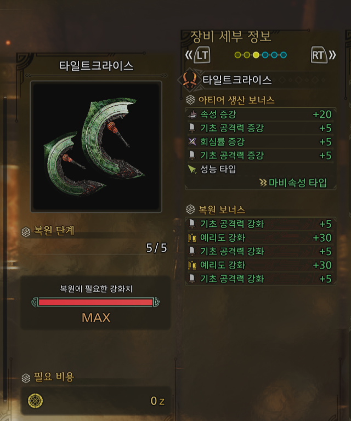Click the 속성 증강 +20 bonus row

pyautogui.click(x=260, y=115)
